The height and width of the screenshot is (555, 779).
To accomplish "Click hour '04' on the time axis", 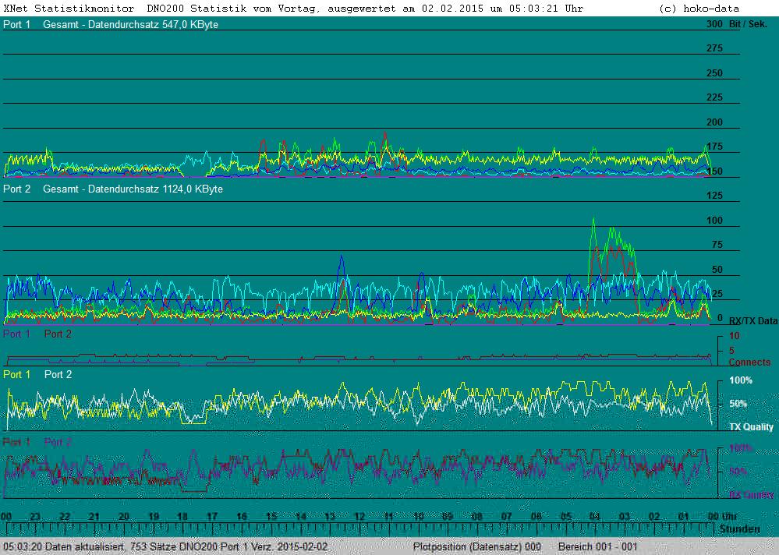I will (595, 516).
